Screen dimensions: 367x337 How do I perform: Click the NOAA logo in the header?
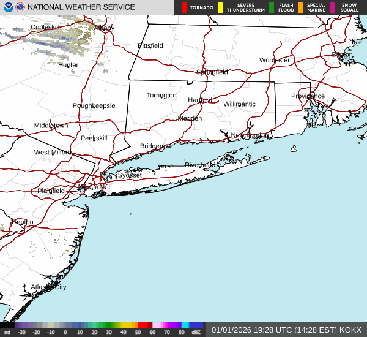(7, 7)
